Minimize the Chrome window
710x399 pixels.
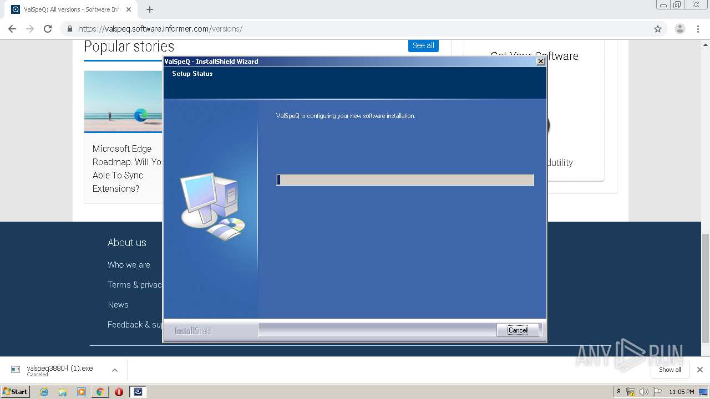pyautogui.click(x=662, y=5)
